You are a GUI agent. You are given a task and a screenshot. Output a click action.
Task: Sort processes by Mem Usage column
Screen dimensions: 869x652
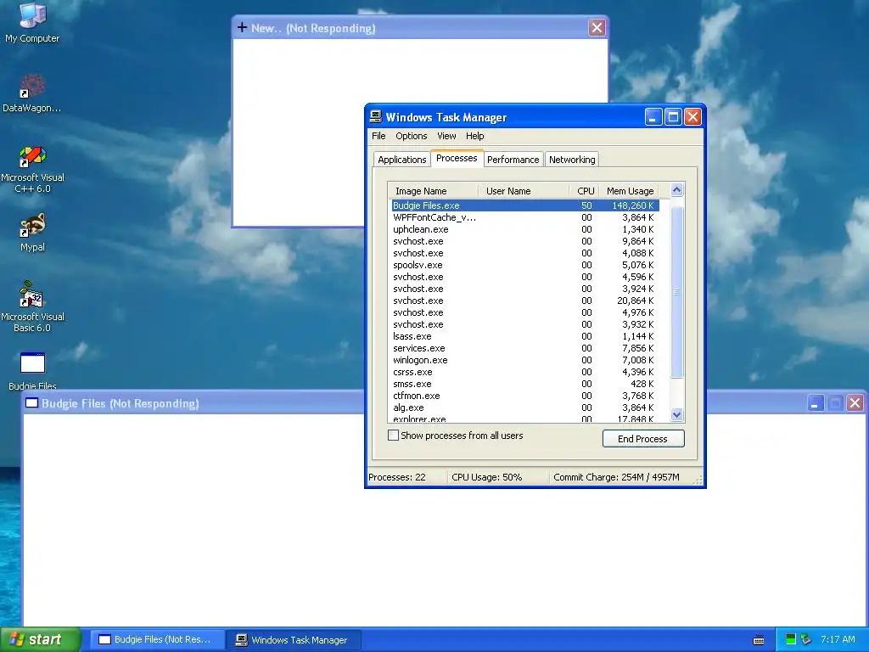pos(630,191)
